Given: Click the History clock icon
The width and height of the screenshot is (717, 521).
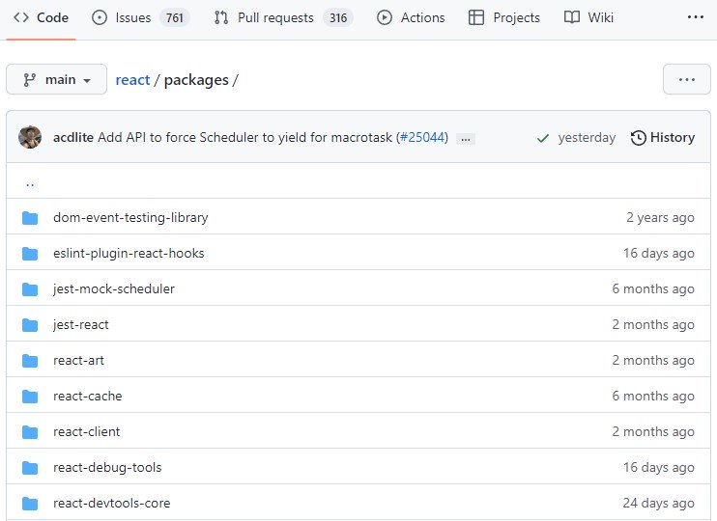Looking at the screenshot, I should tap(639, 138).
